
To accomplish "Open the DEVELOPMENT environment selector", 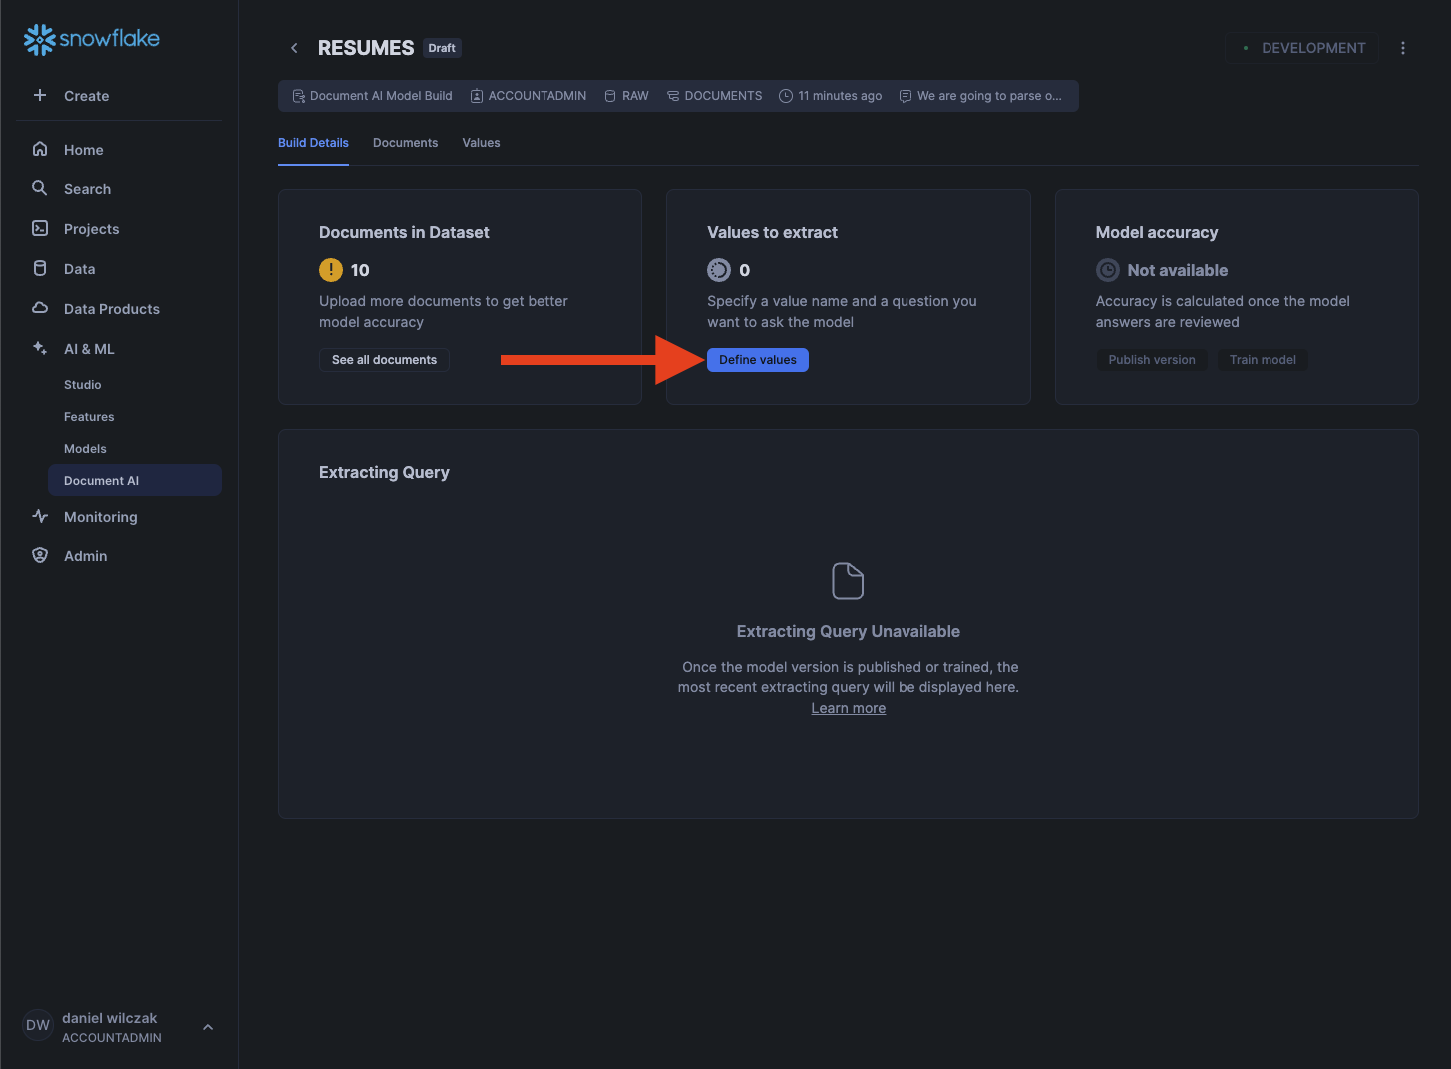I will (1301, 48).
